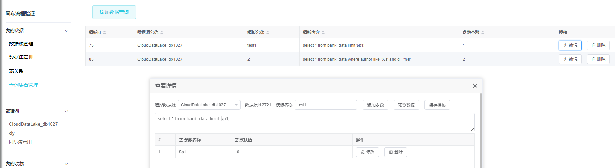The width and height of the screenshot is (615, 168).
Task: Click into the 模板名称 text field
Action: pyautogui.click(x=326, y=105)
